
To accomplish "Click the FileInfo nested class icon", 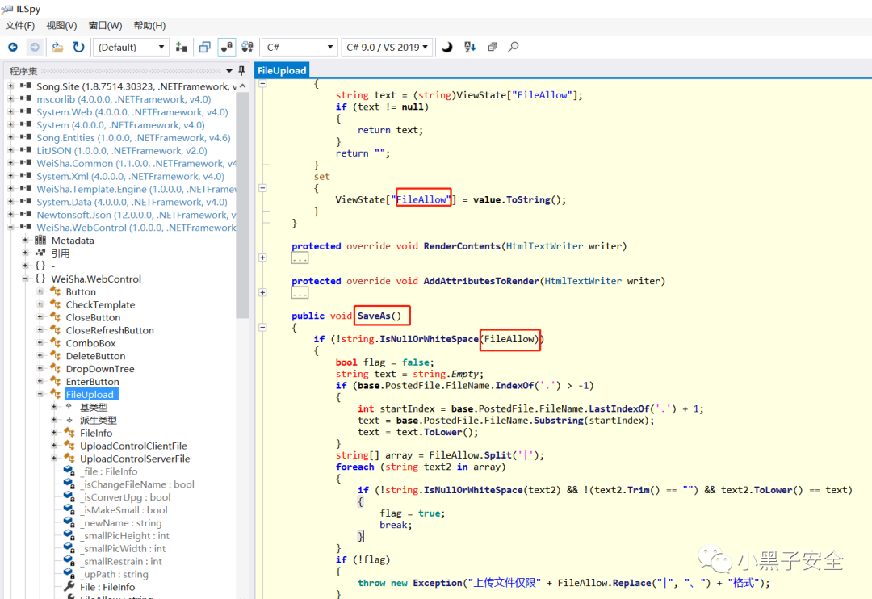I will (69, 433).
